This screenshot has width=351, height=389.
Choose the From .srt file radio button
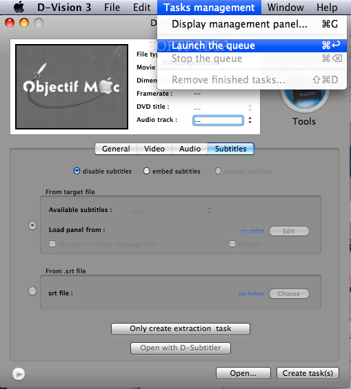coord(32,291)
